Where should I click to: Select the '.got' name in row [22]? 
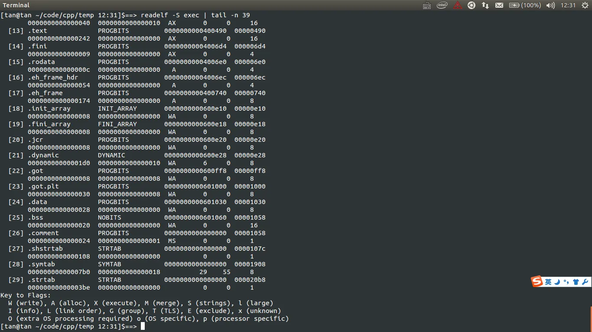[x=36, y=171]
